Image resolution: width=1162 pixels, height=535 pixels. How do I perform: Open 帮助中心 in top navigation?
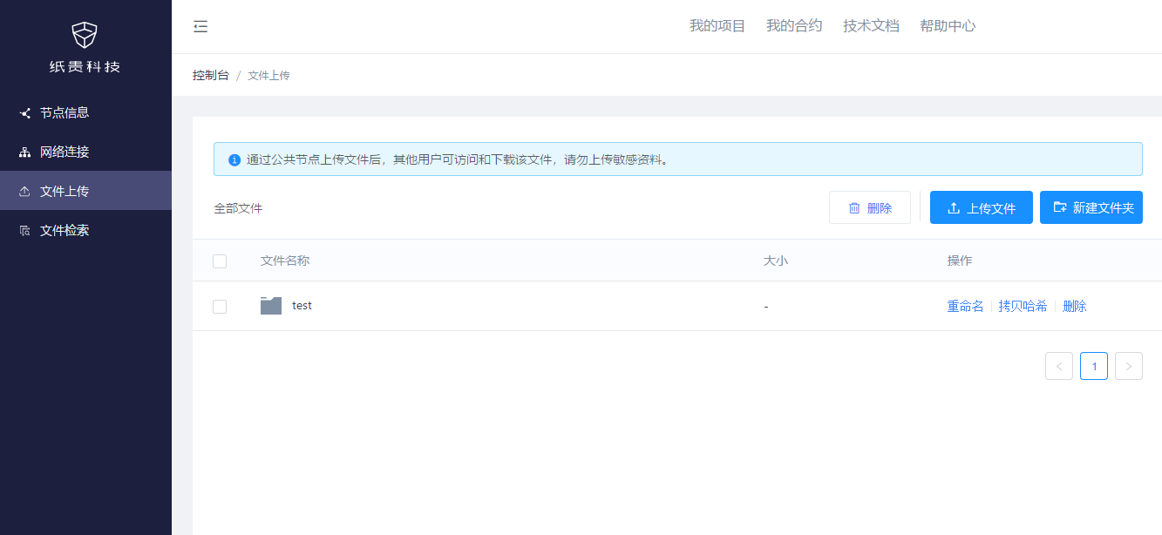948,26
